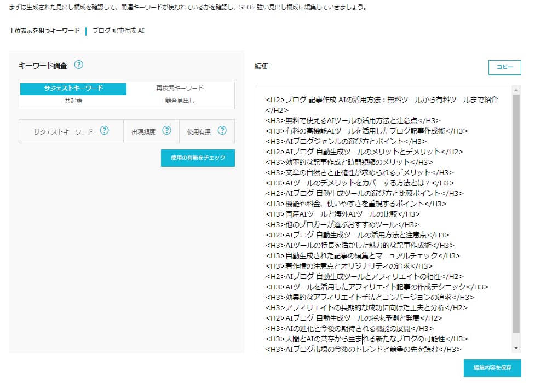Screen dimensions: 535x383
Task: Switch to the 共起語 tab
Action: tap(73, 101)
